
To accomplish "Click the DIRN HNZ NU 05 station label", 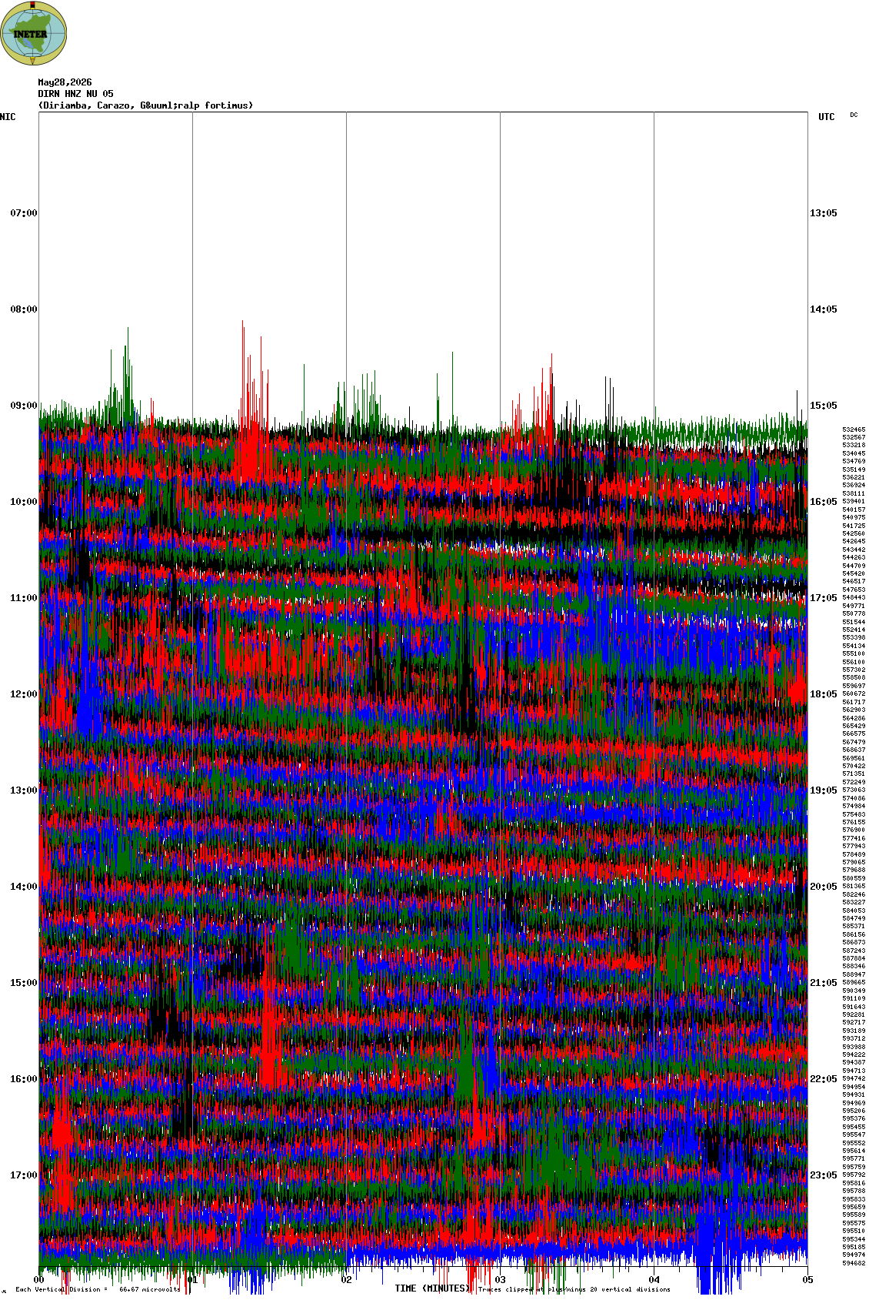I will (75, 94).
